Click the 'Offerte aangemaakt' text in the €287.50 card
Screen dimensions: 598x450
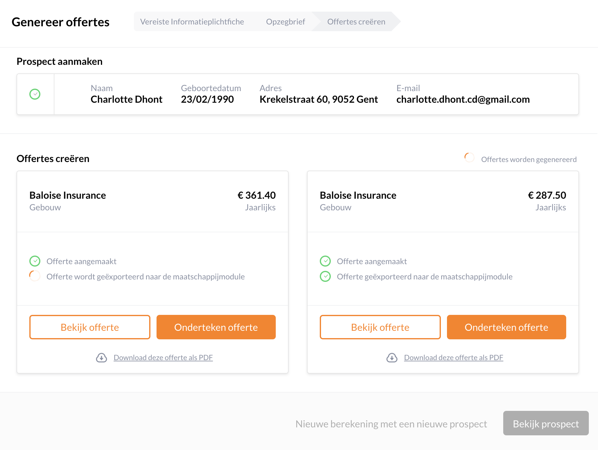coord(372,261)
